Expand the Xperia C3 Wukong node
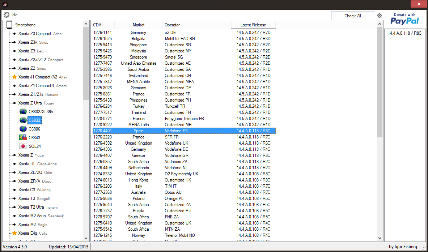Screen dimensions: 428x252 pyautogui.click(x=14, y=190)
